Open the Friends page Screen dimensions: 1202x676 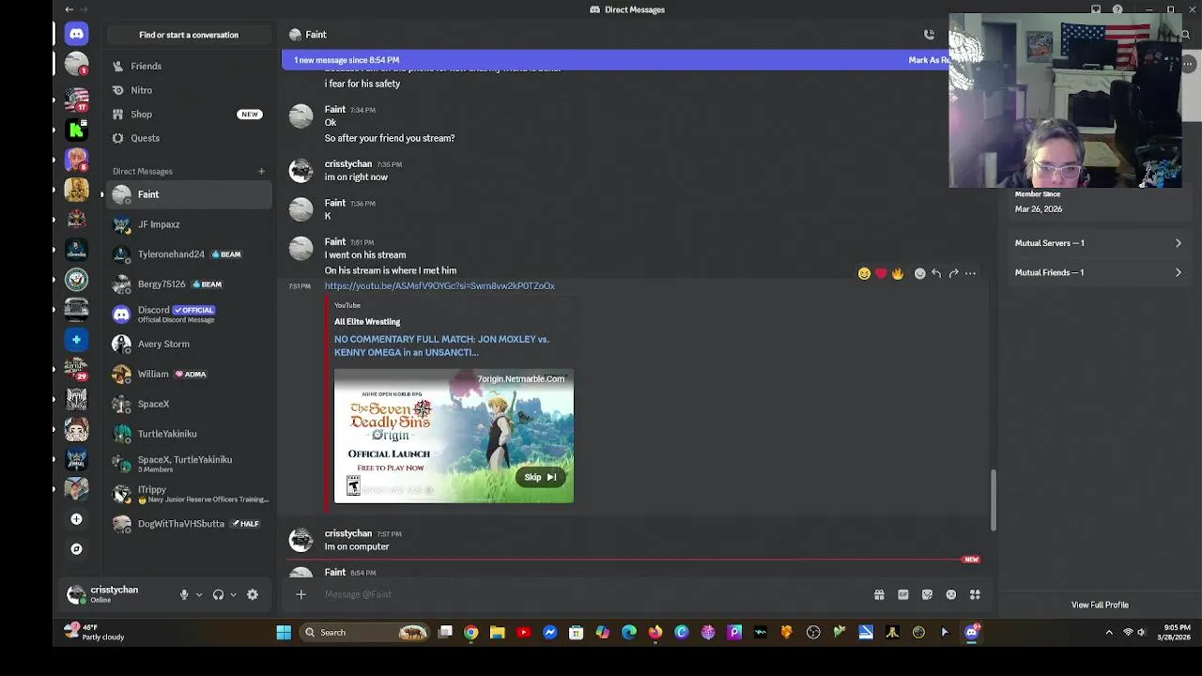(189, 66)
